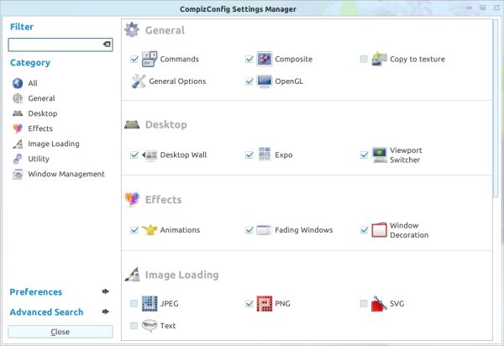Show the General category
The height and width of the screenshot is (346, 504).
click(41, 98)
